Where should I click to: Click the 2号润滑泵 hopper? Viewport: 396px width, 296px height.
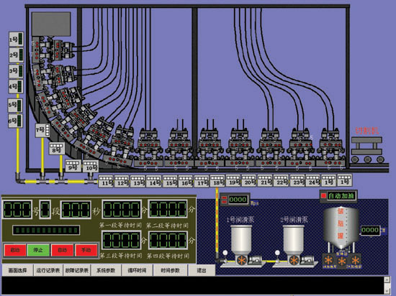tap(294, 239)
